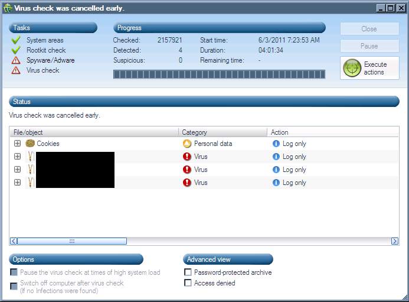Click the Log only info icon in second Virus row
Viewport: 409px width, 302px height.
pos(276,170)
